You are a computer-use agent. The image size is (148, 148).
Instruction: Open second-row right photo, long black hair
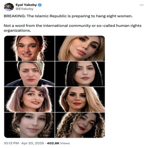80,74
